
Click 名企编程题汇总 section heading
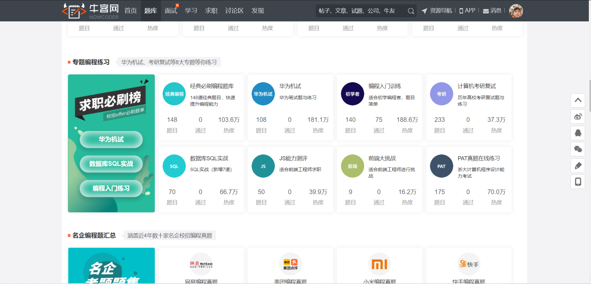(x=94, y=236)
